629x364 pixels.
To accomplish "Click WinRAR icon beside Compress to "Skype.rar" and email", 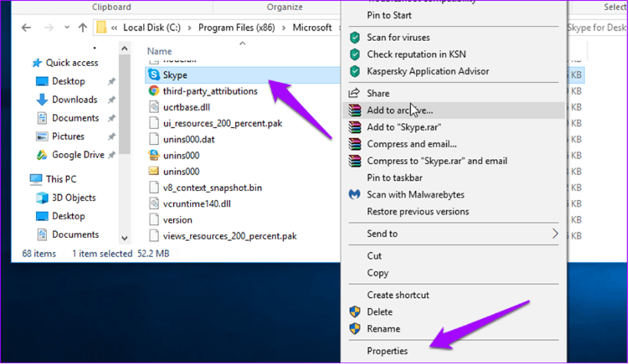I will pyautogui.click(x=355, y=161).
